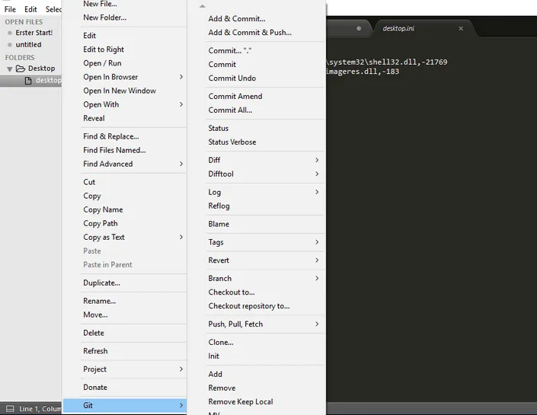
Task: Select untitled in open files
Action: (28, 44)
